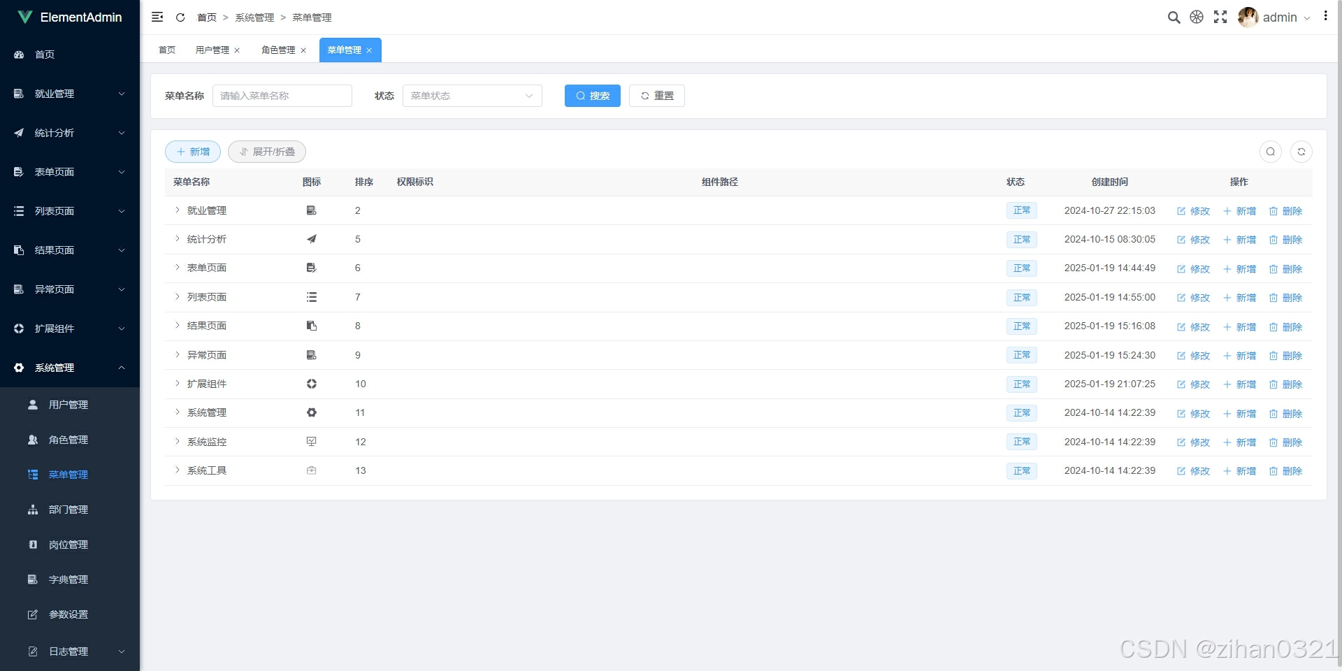Click the search icon on the table toolbar
The image size is (1342, 671).
pyautogui.click(x=1270, y=152)
